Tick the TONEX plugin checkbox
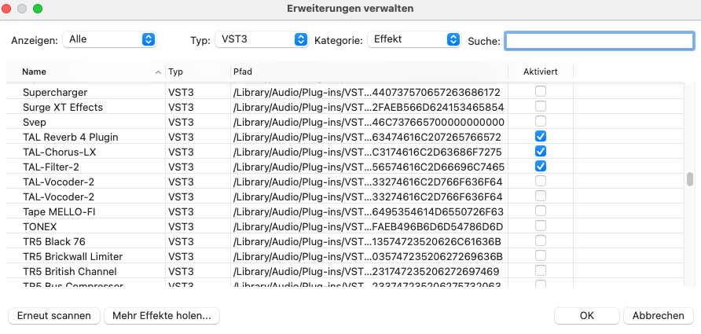Viewport: 701px width, 334px height. click(x=541, y=226)
